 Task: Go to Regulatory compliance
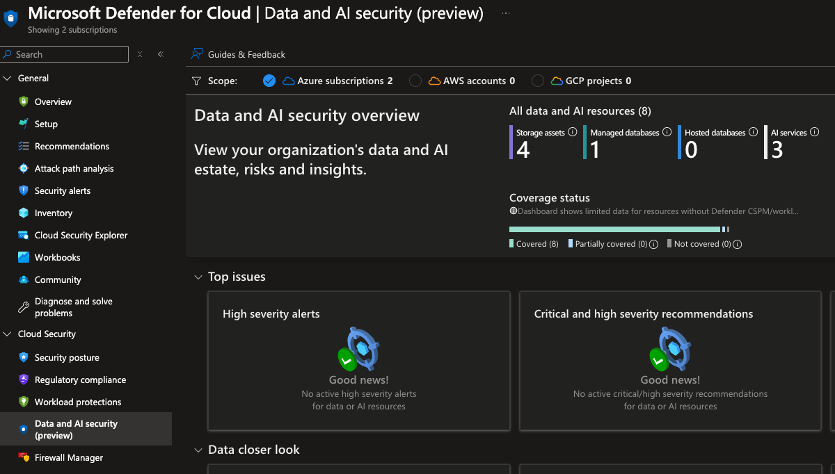point(79,379)
